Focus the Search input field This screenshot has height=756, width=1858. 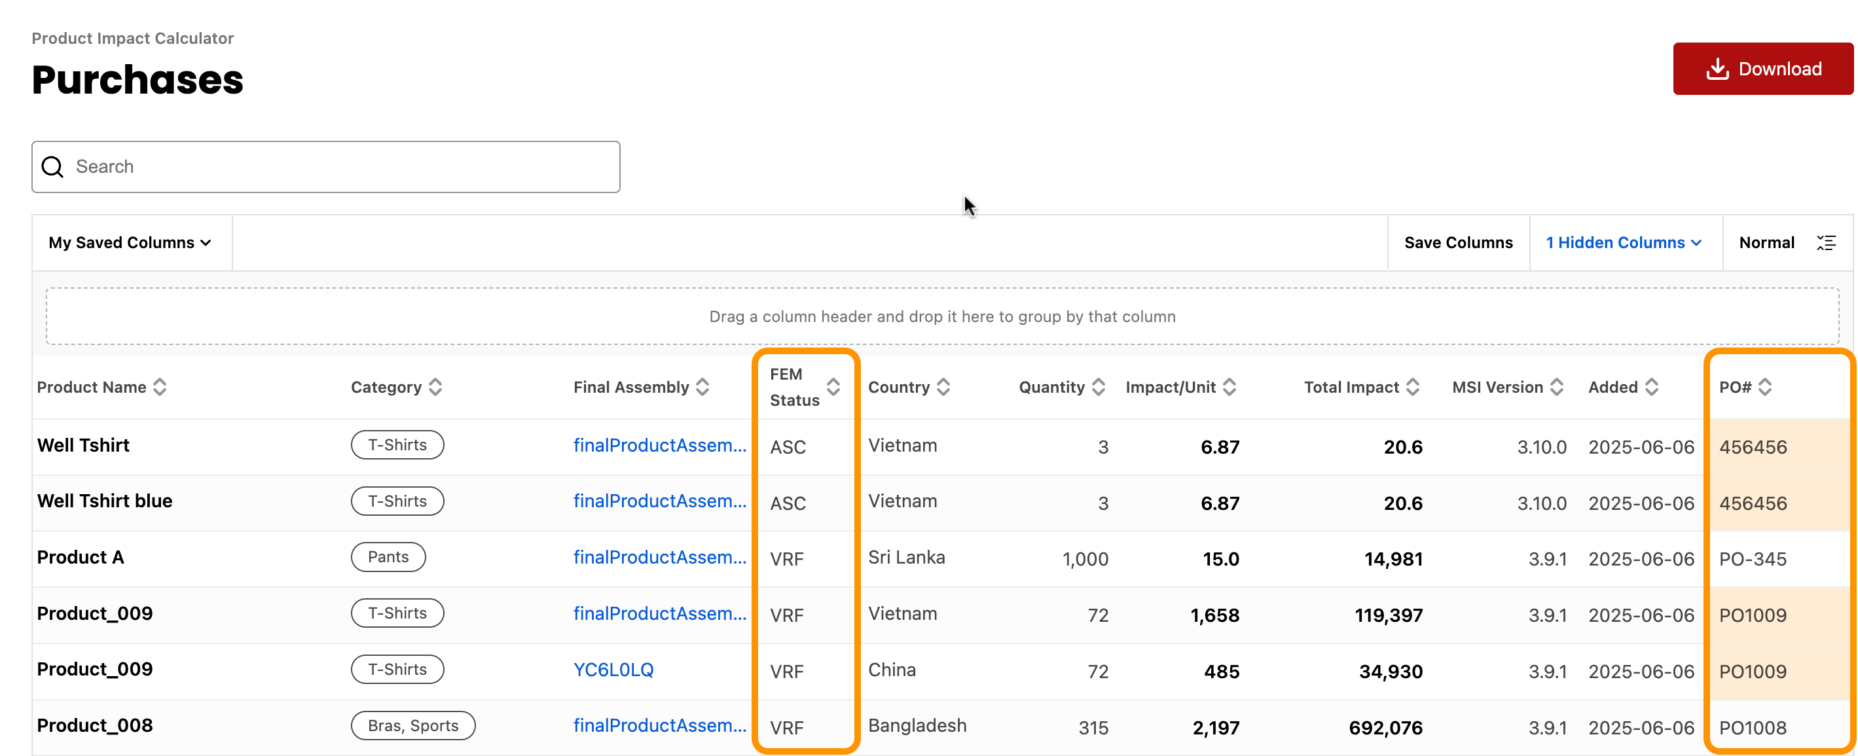click(325, 167)
